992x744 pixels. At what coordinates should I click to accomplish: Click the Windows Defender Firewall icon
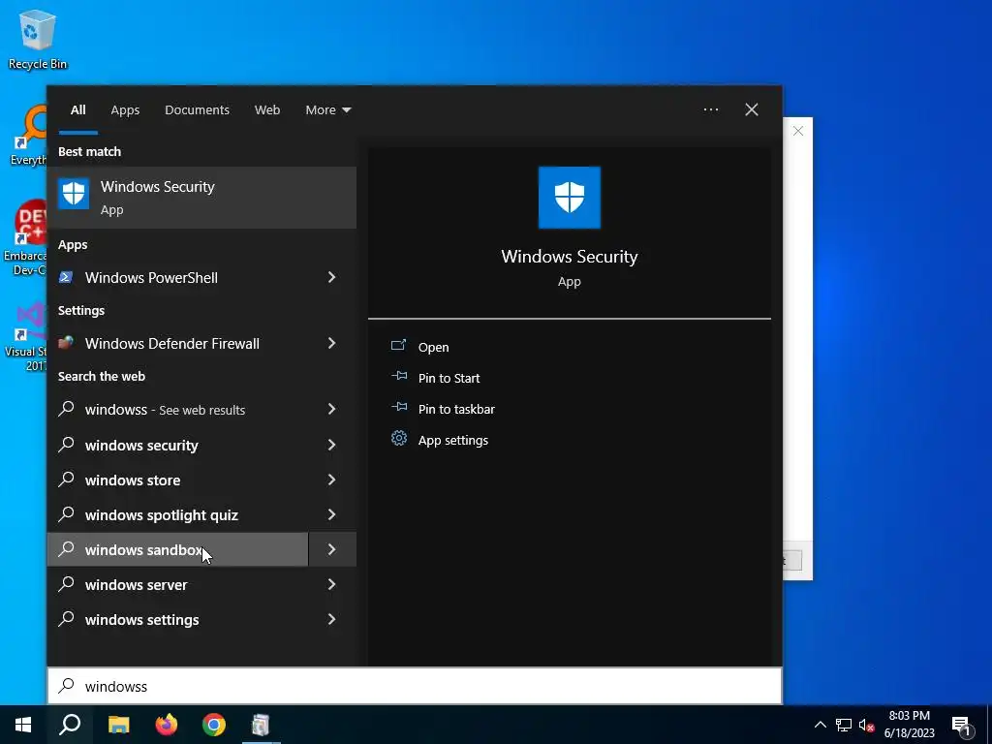pyautogui.click(x=66, y=343)
